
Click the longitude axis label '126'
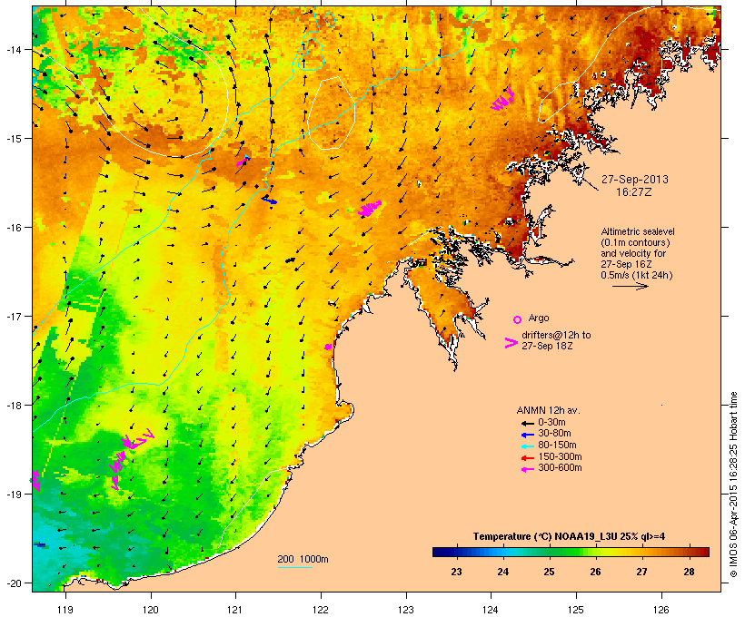point(661,610)
